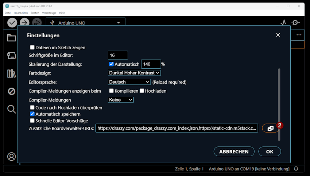This screenshot has width=310, height=176.
Task: Open the three-dots tab options menu
Action: 299,35
